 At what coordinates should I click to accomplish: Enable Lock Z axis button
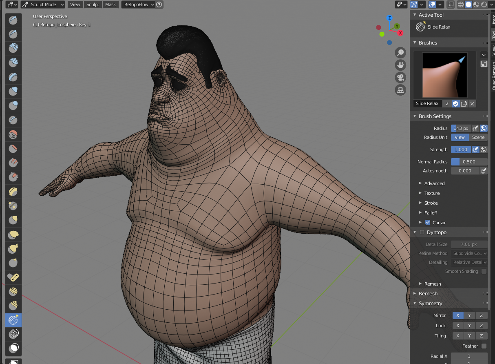coord(482,326)
